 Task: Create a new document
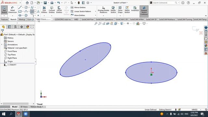(x=32, y=3)
